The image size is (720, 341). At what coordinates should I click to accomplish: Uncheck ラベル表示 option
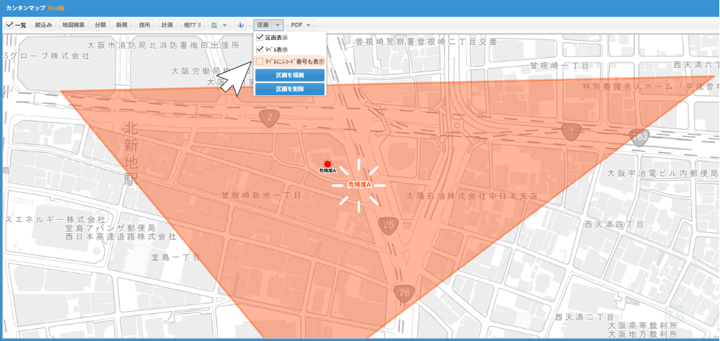tap(259, 49)
